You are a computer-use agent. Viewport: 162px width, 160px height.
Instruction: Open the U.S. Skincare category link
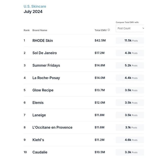tap(35, 6)
